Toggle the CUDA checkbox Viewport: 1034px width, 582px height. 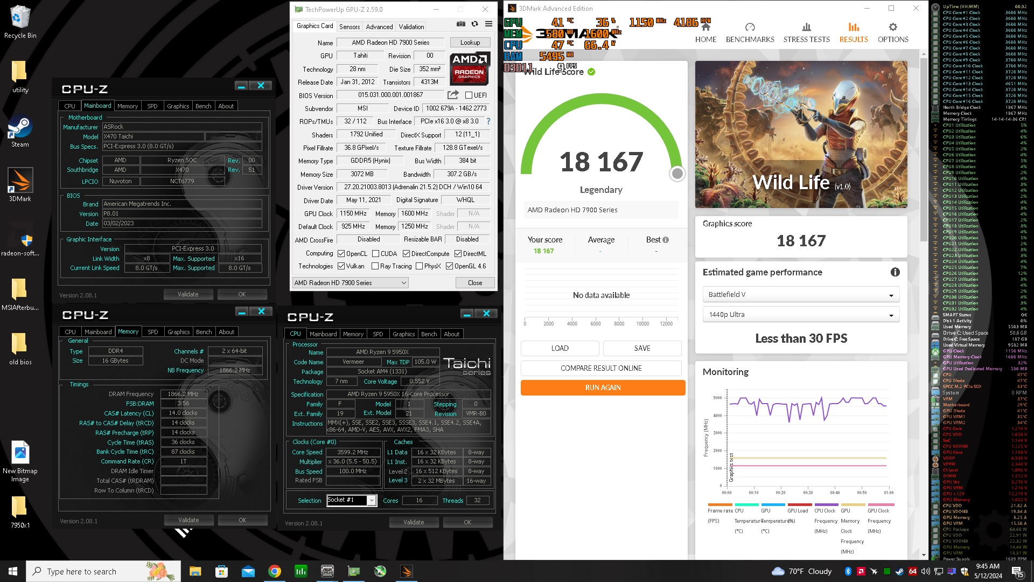point(375,253)
